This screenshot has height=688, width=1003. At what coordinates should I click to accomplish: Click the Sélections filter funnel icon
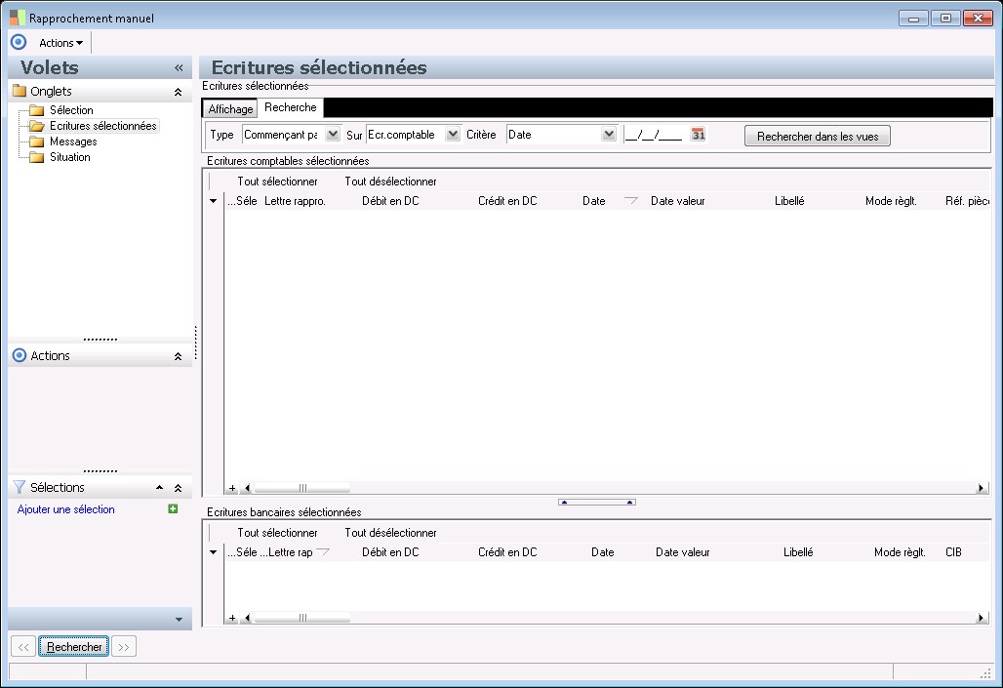coord(20,487)
